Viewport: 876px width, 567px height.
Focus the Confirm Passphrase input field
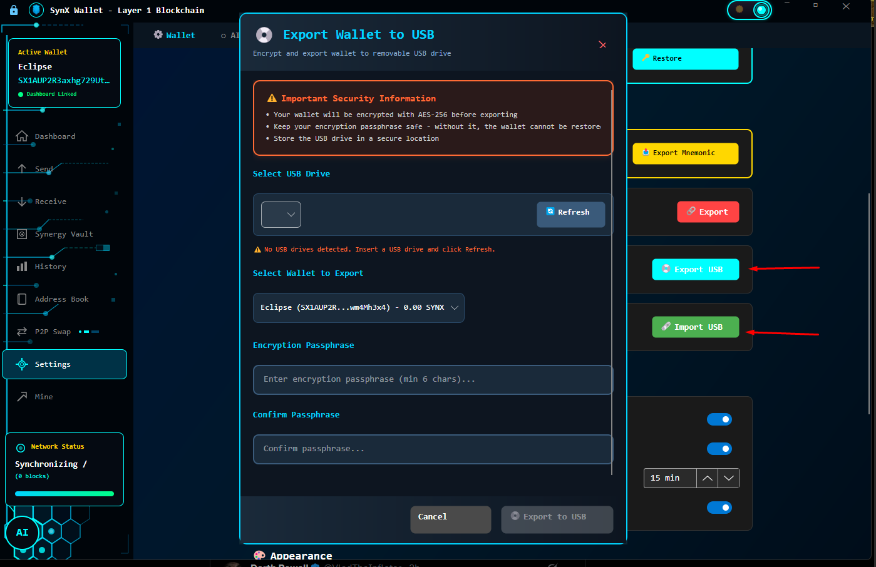433,449
